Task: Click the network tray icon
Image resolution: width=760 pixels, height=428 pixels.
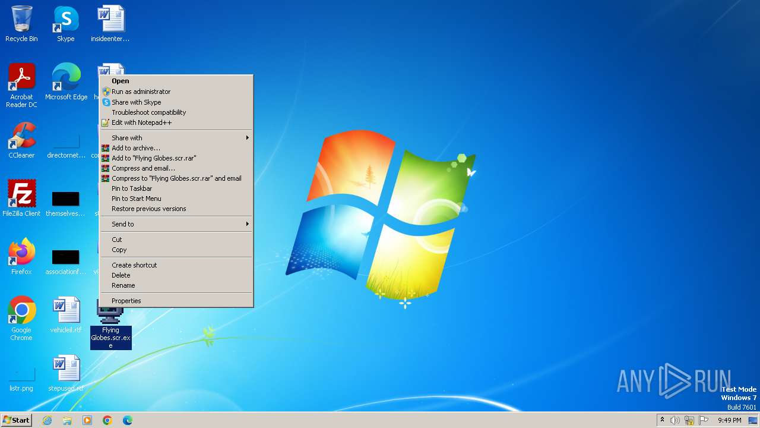Action: click(x=689, y=420)
